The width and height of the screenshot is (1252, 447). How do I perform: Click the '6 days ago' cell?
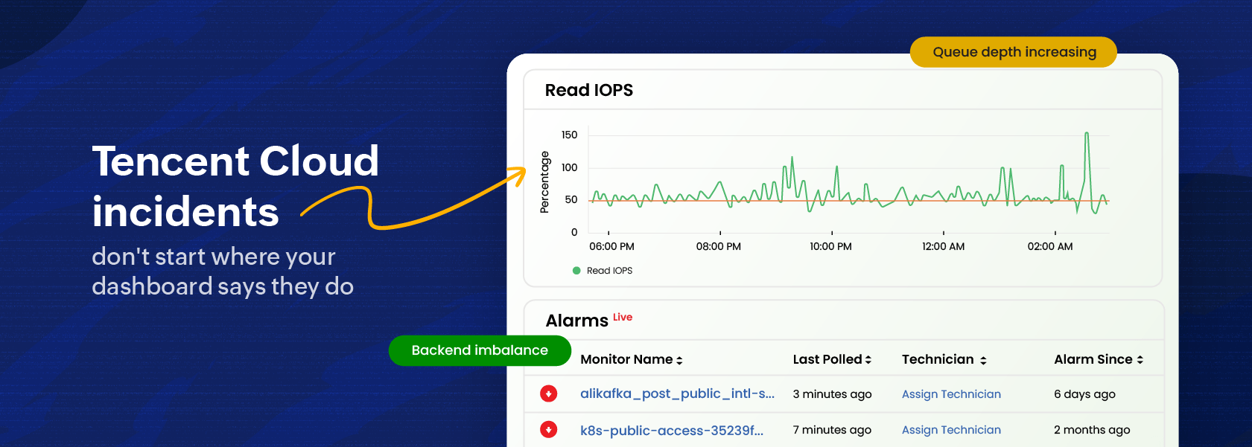point(1084,394)
